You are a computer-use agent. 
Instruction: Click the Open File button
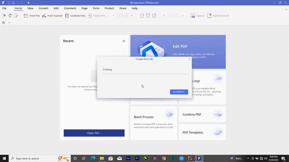click(x=94, y=133)
